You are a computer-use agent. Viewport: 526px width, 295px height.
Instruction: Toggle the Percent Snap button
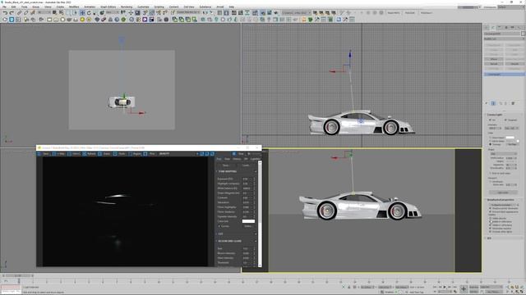tap(159, 13)
